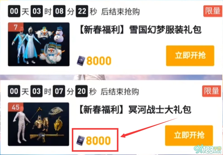Select the 限量 badge on the first bundle
Image resolution: width=223 pixels, height=155 pixels.
click(213, 11)
